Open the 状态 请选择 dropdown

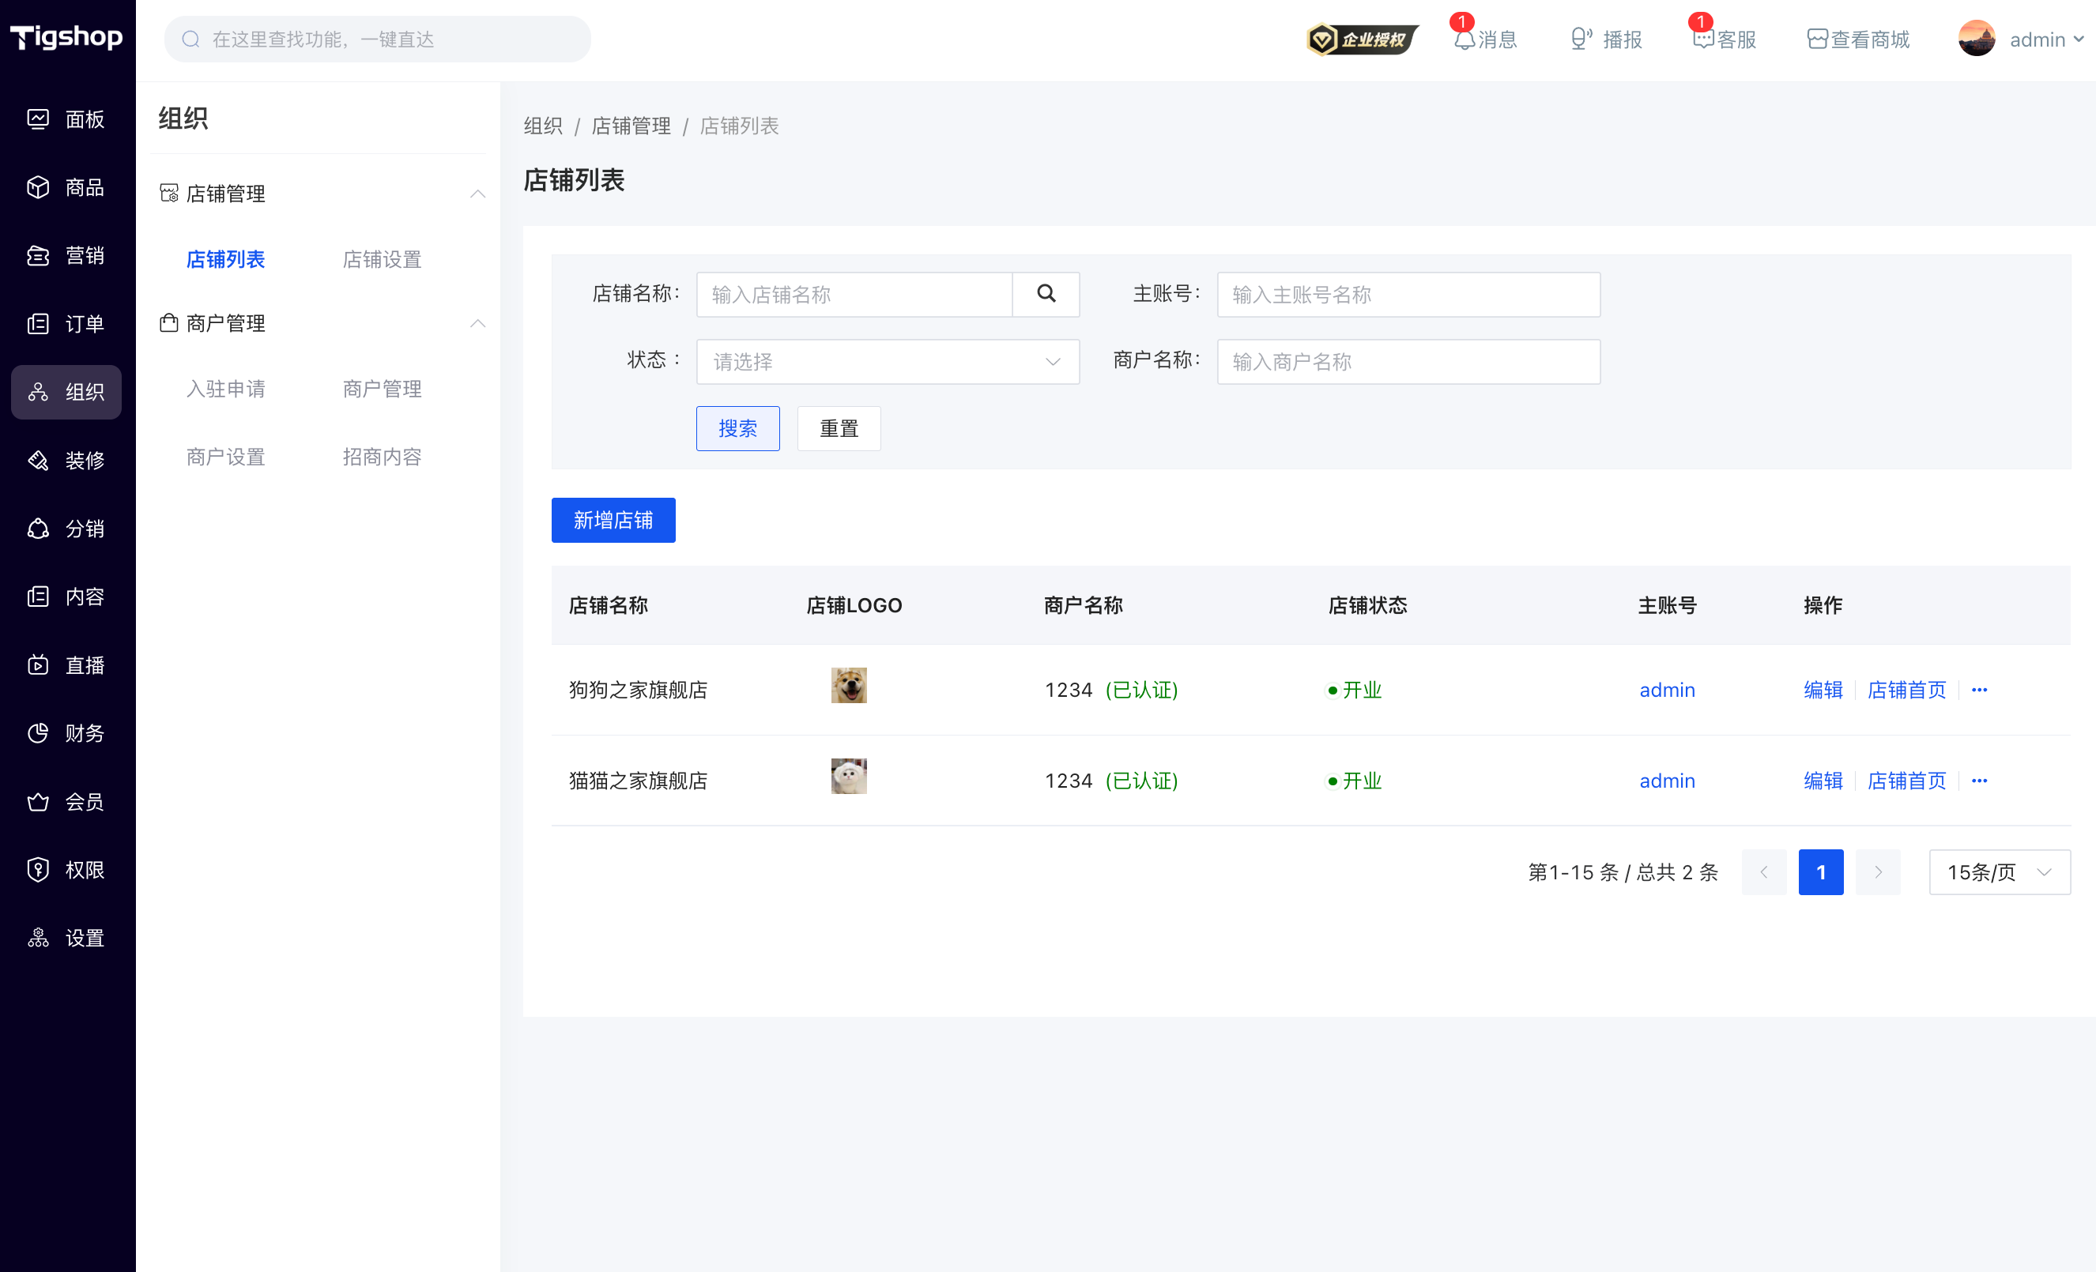[x=888, y=361]
